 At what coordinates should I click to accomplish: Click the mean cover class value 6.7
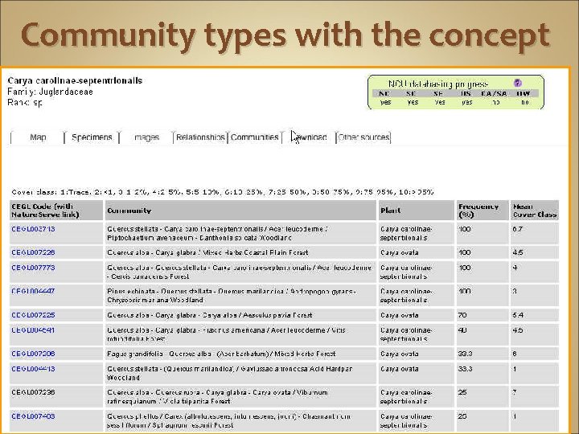(517, 229)
